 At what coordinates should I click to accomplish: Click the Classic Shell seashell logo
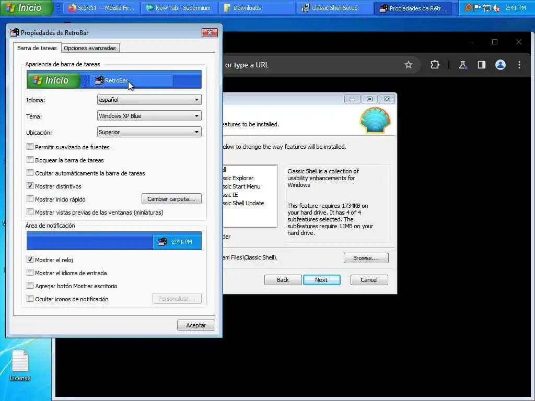[375, 120]
